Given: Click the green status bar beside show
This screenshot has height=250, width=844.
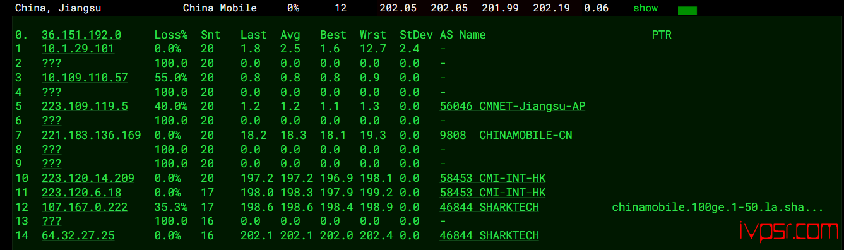Looking at the screenshot, I should [x=687, y=11].
